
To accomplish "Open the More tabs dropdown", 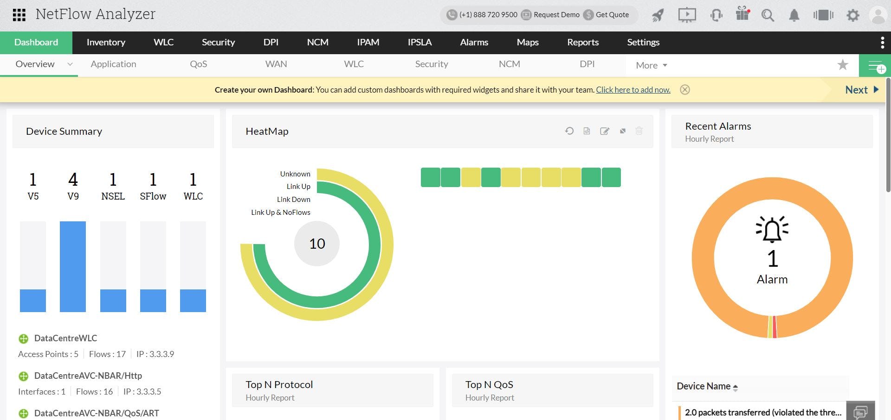I will point(650,65).
